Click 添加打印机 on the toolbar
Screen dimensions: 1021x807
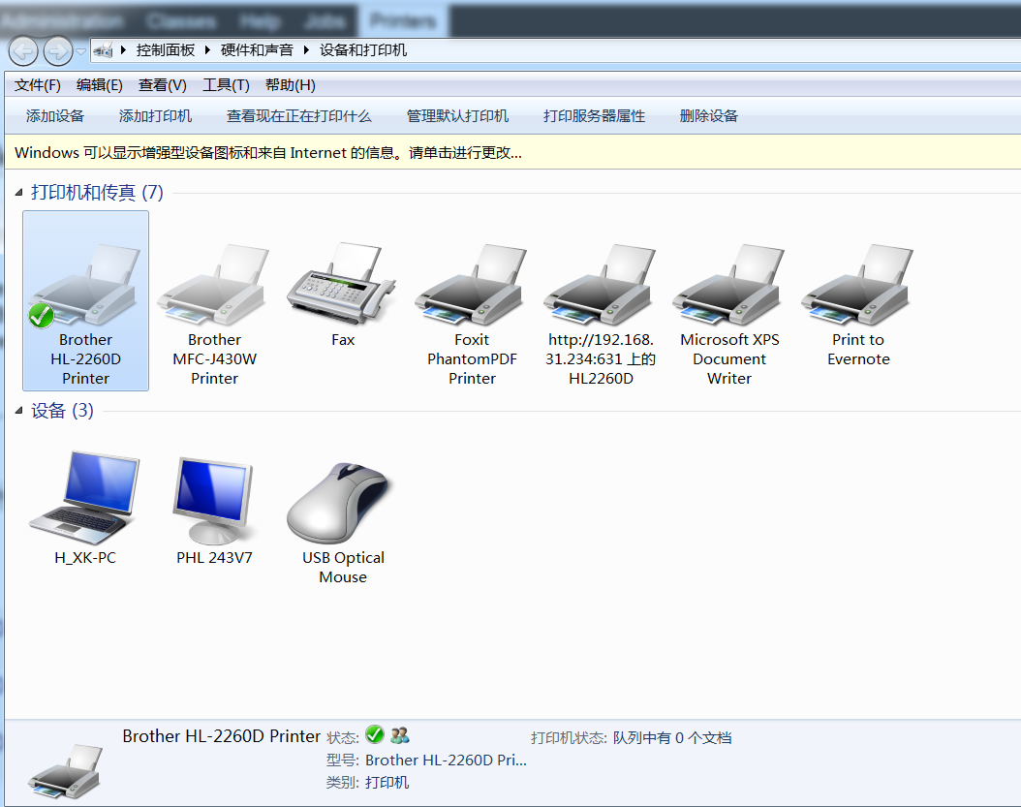pyautogui.click(x=155, y=115)
